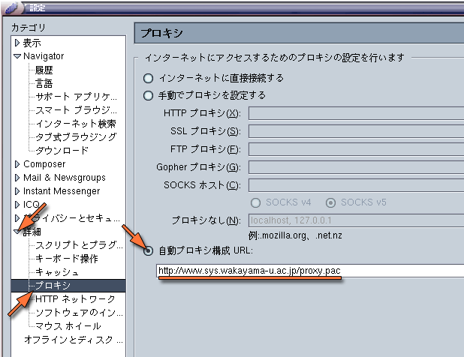The width and height of the screenshot is (464, 357).
Task: Expand Mail & Newsgroups category
Action: click(17, 178)
